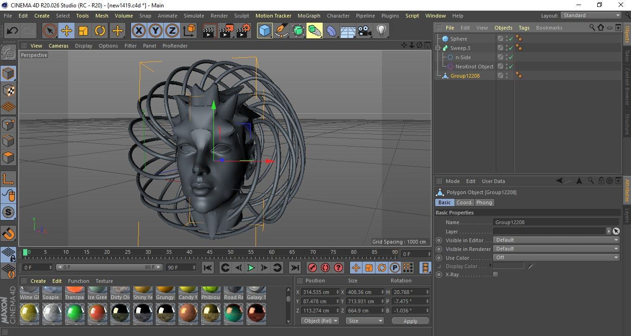Add a Light object from toolbar
This screenshot has height=336, width=631.
tap(381, 31)
